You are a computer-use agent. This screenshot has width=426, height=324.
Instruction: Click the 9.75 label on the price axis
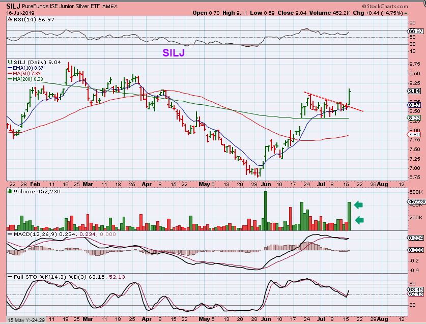415,64
